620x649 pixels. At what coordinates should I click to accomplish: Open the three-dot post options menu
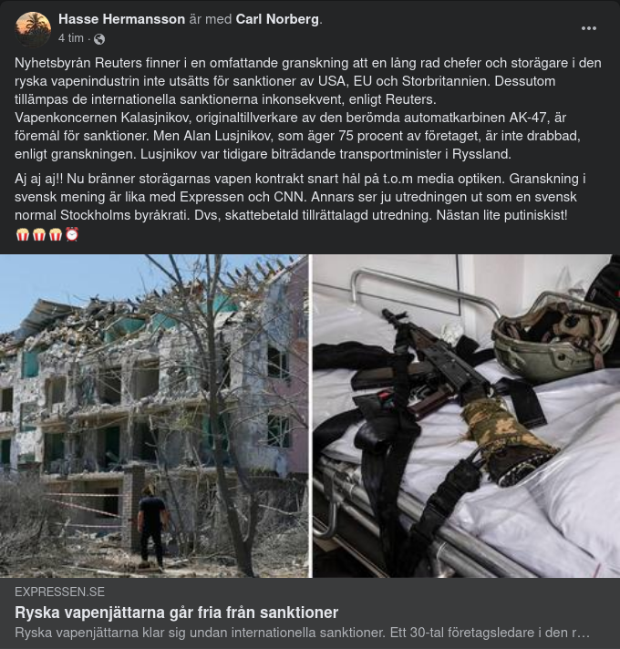coord(589,28)
